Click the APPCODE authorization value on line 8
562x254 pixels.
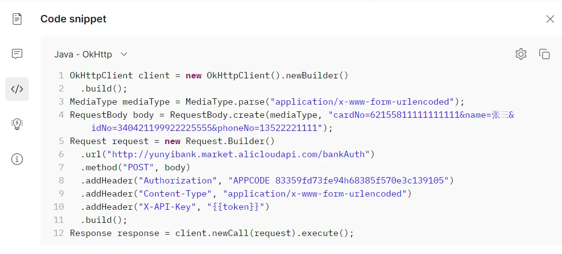[x=339, y=181]
